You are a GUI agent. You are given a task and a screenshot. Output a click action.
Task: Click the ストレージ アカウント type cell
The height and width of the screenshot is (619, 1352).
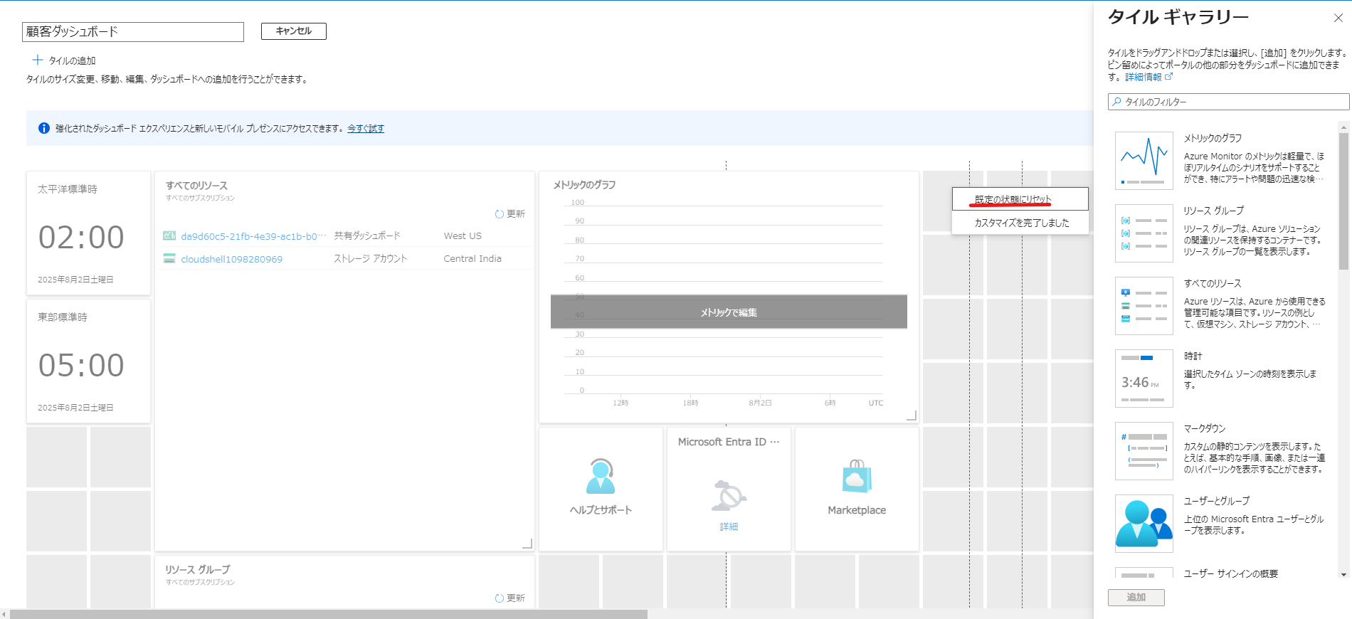pyautogui.click(x=371, y=259)
